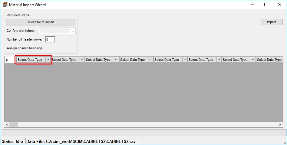Click the Confirm worksheet label
This screenshot has height=145, width=287.
click(21, 31)
